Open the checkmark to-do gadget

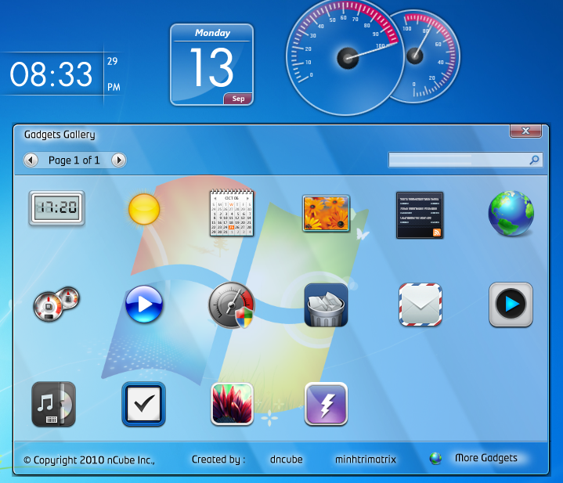click(x=143, y=404)
